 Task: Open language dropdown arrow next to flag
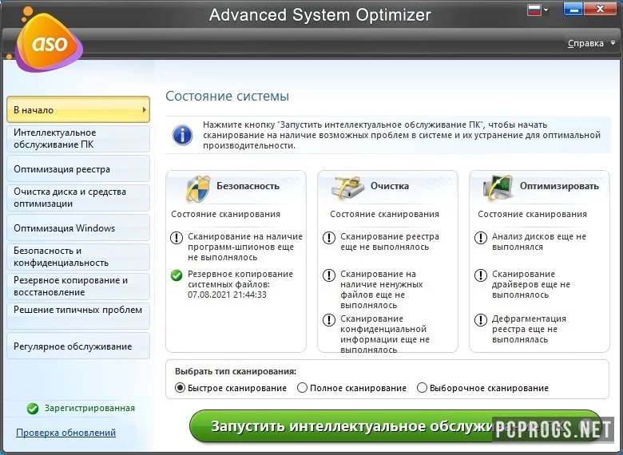(546, 10)
